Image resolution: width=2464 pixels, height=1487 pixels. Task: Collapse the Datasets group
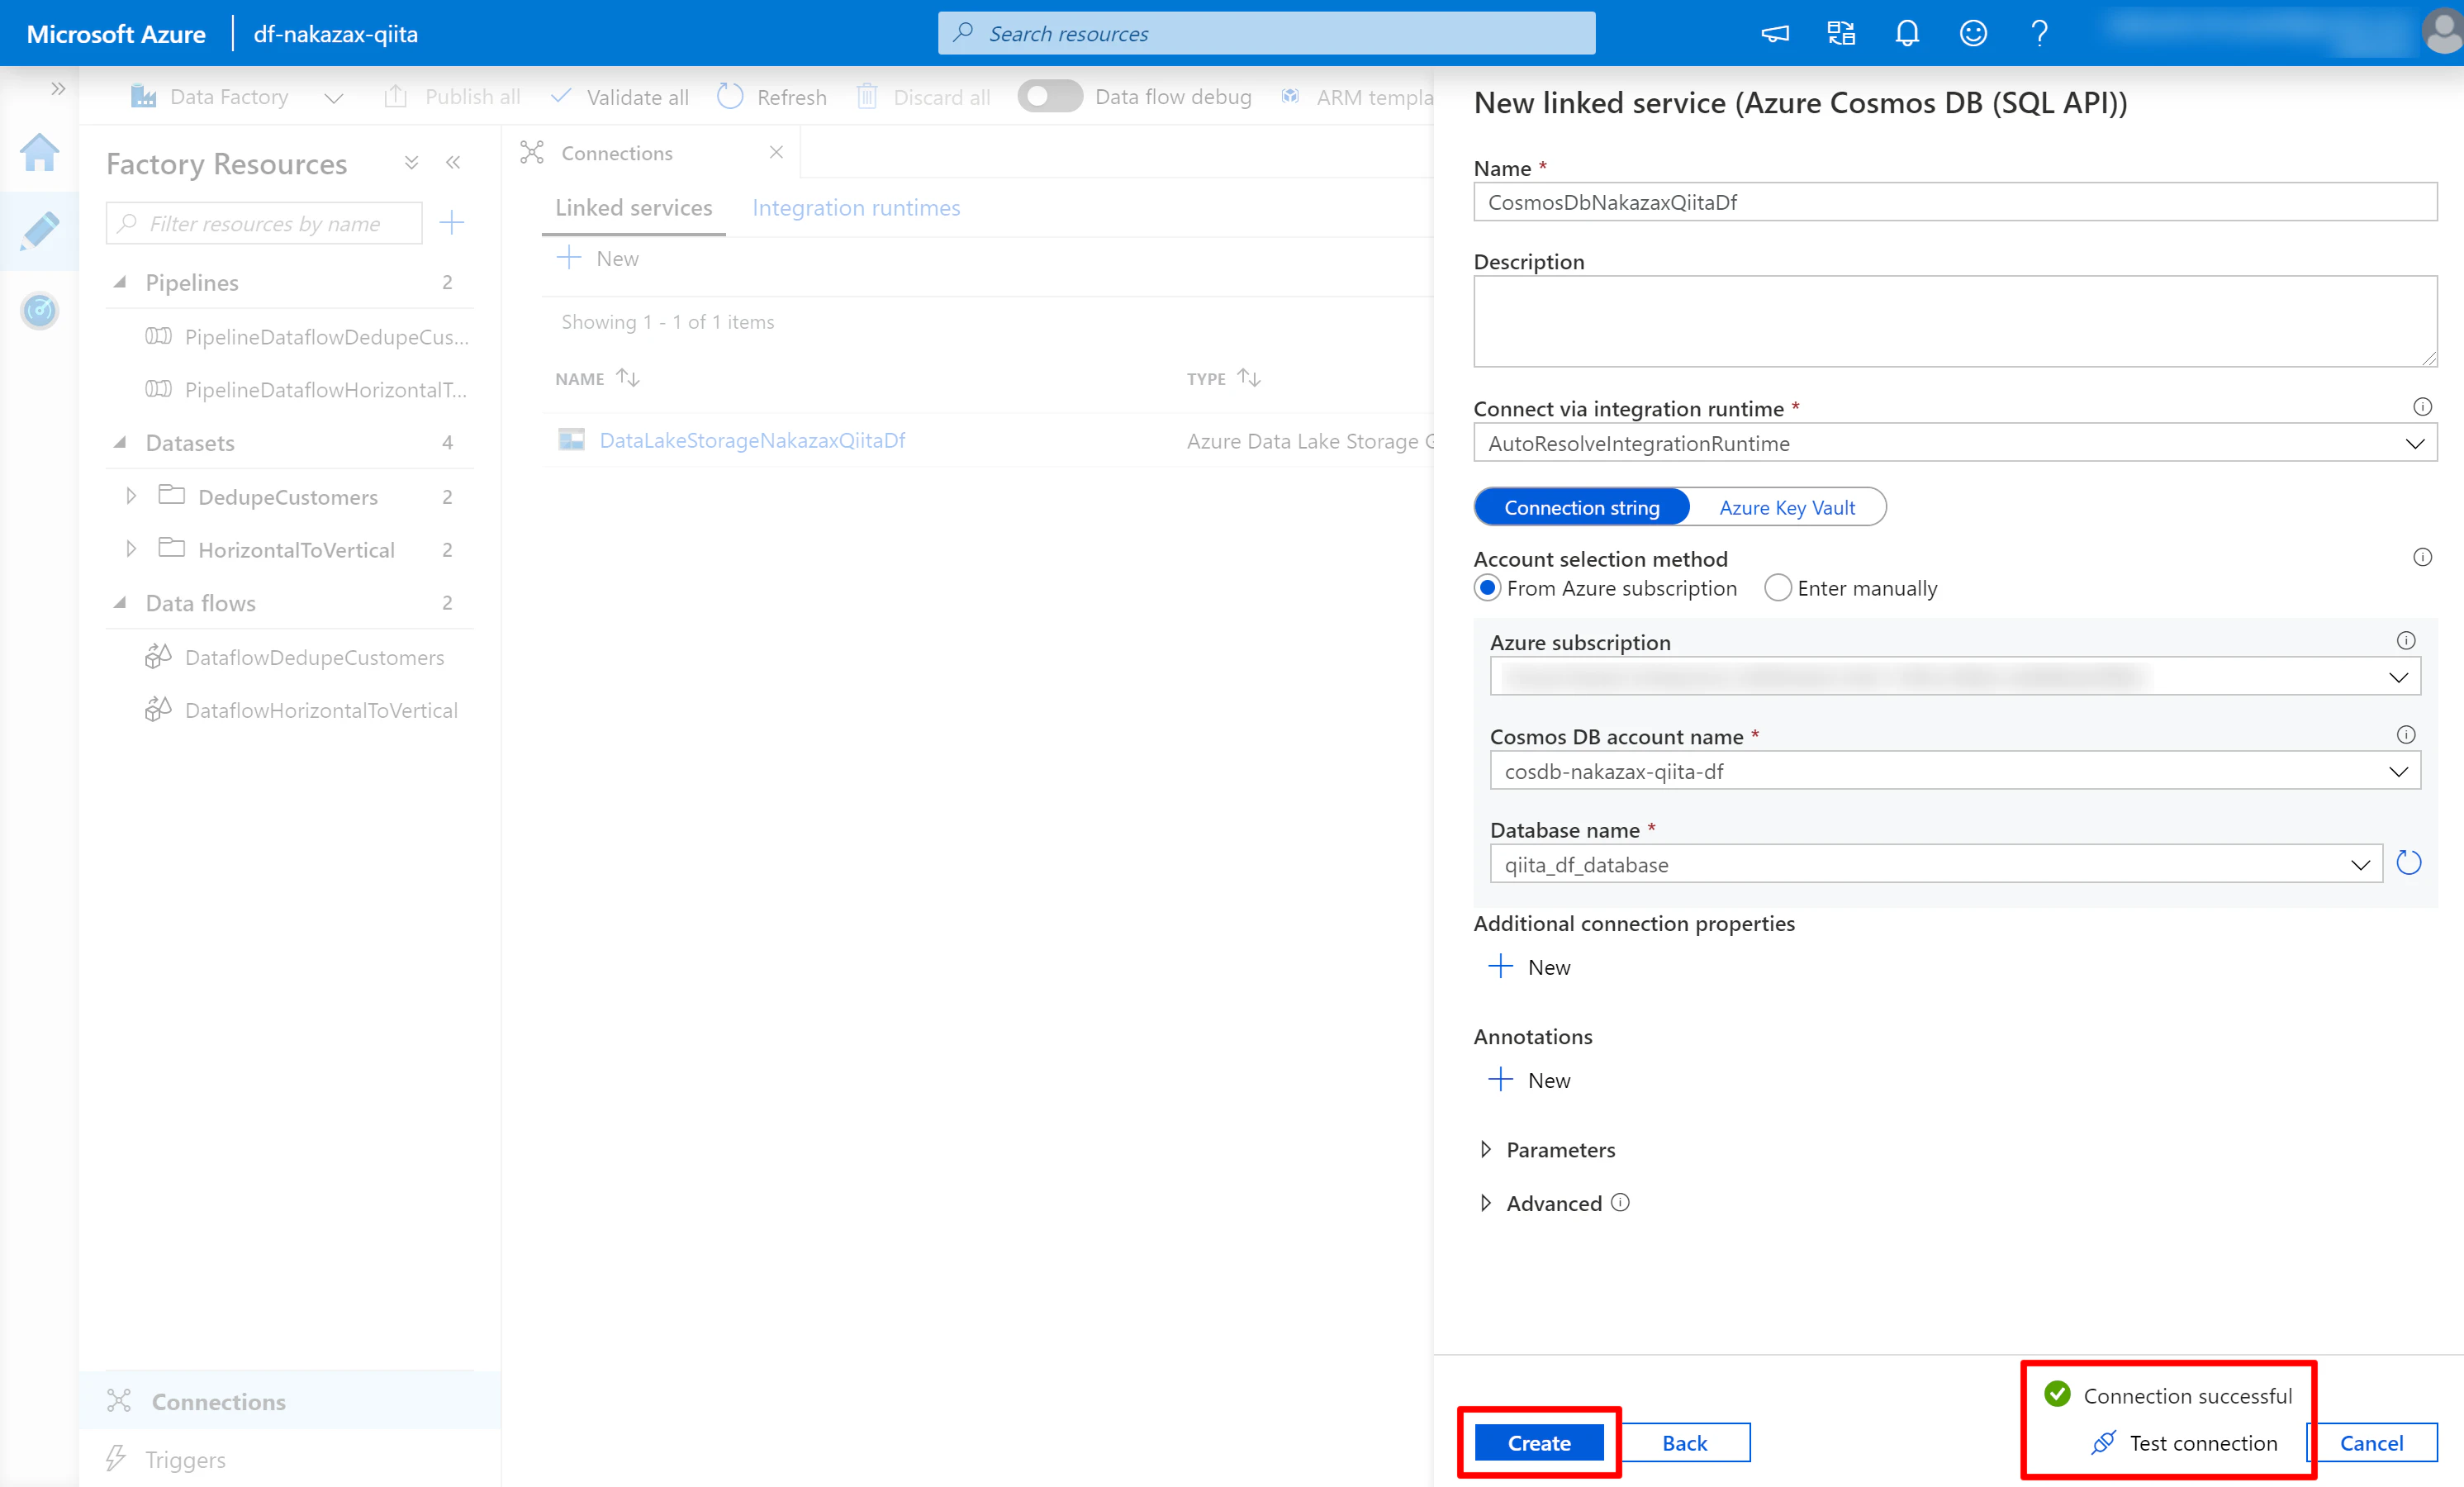point(120,442)
